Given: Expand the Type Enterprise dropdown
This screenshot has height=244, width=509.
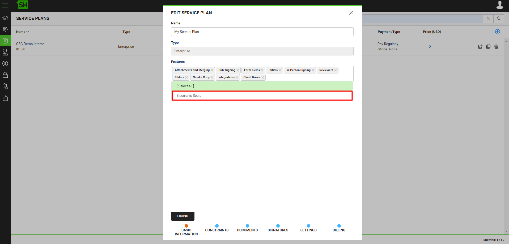Looking at the screenshot, I should tap(262, 51).
